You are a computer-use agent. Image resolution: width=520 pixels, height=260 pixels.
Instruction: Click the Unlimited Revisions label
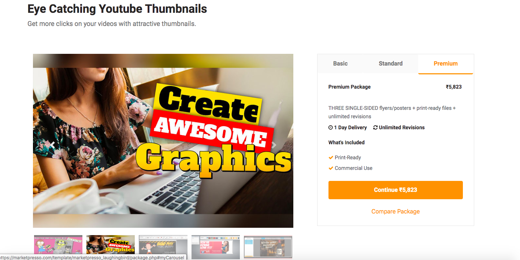click(x=402, y=127)
